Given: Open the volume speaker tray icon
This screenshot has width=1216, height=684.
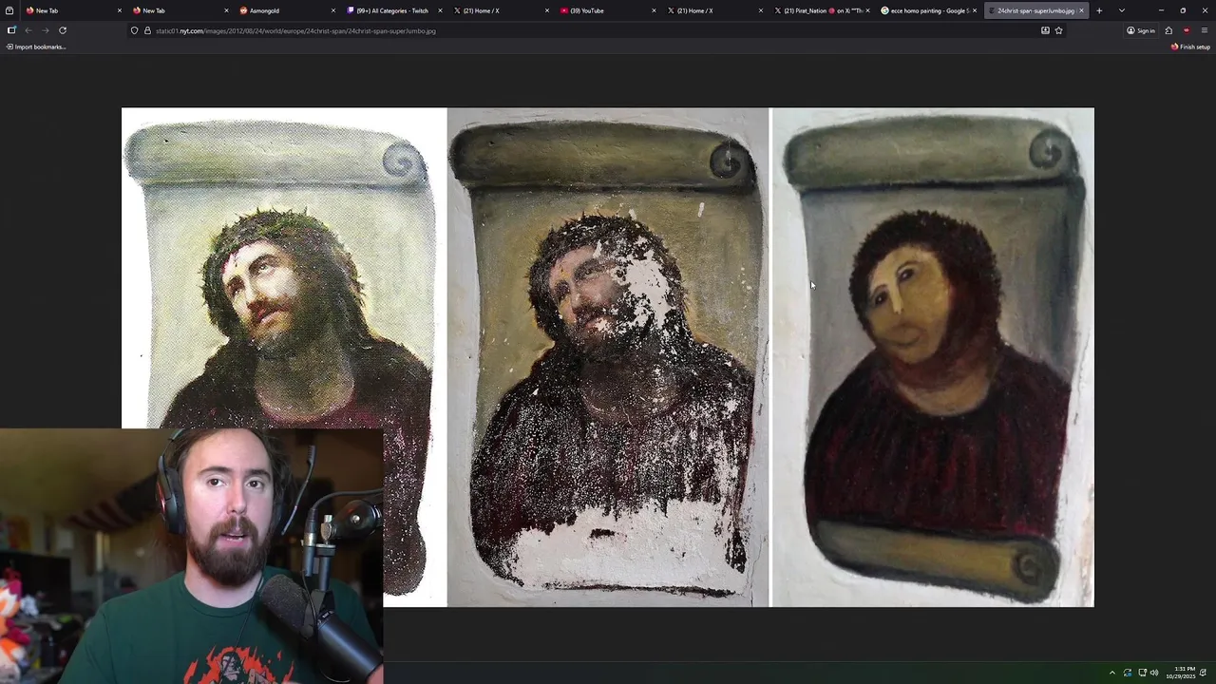Looking at the screenshot, I should click(x=1154, y=673).
